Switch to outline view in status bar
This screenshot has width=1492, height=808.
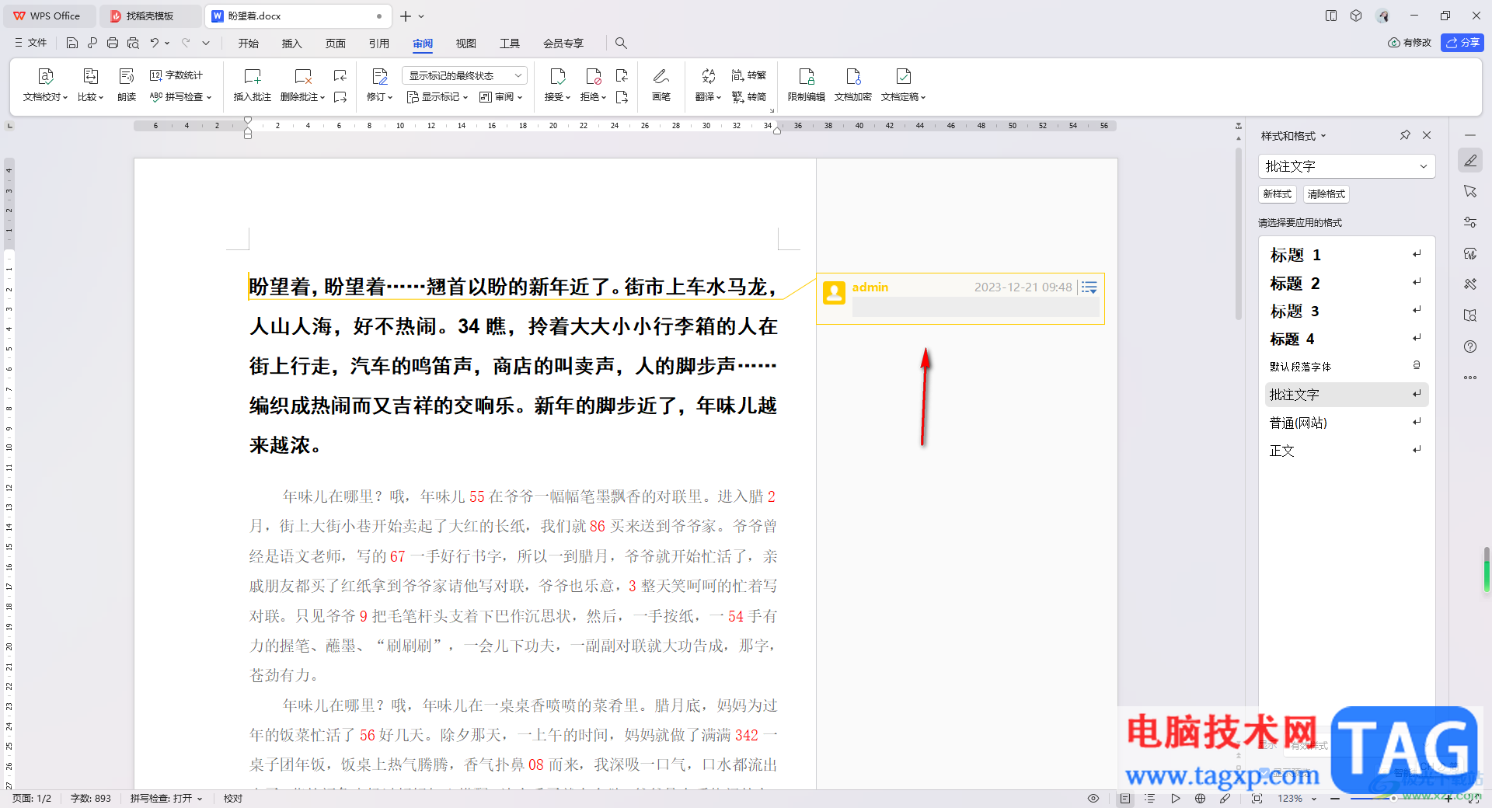(1150, 799)
